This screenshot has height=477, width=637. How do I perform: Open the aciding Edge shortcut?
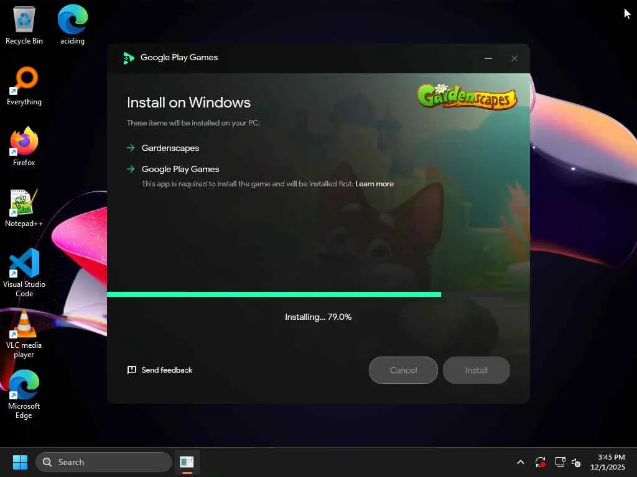pyautogui.click(x=72, y=24)
